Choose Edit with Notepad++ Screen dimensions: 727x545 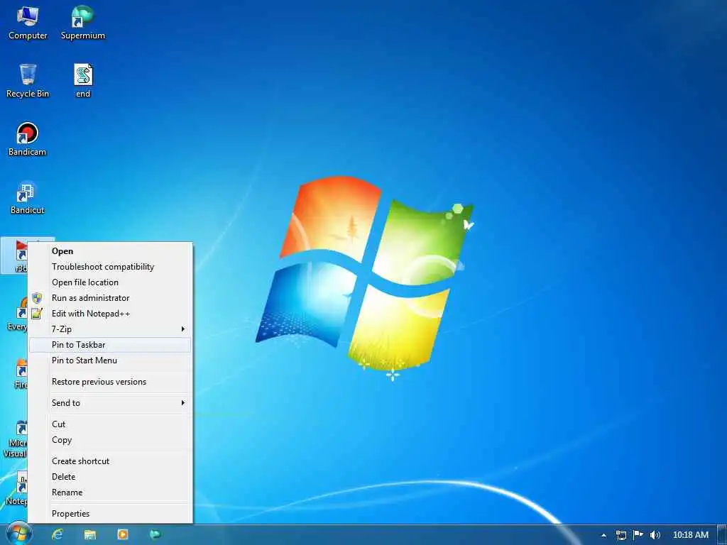[110, 314]
